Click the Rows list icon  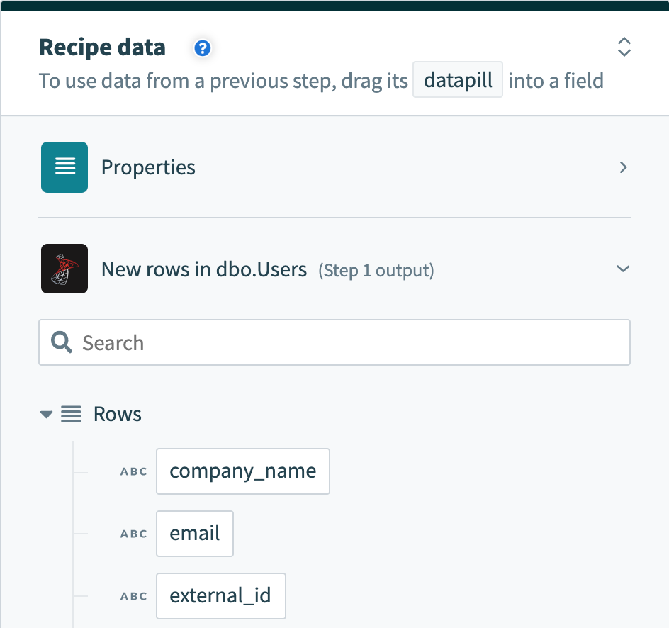point(71,414)
